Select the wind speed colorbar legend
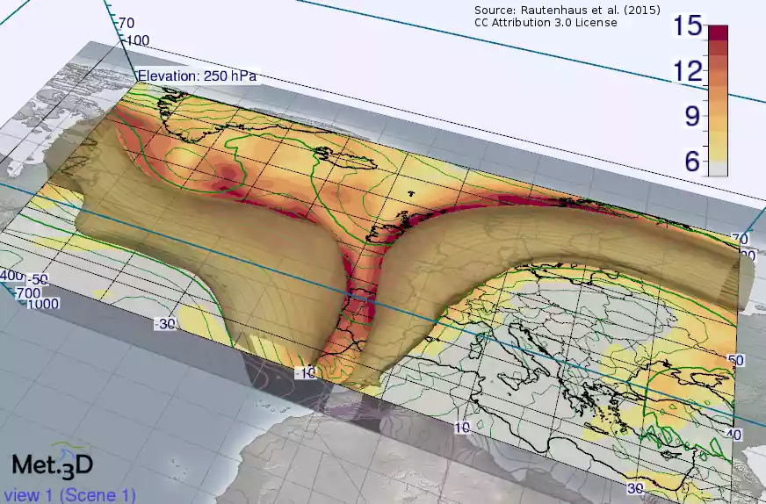The image size is (766, 504). (718, 101)
